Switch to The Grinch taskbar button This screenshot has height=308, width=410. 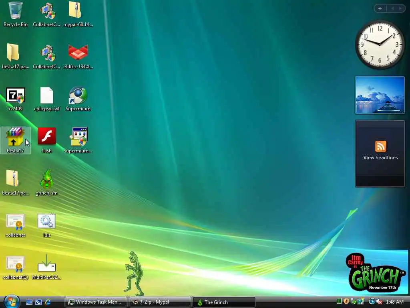click(x=224, y=302)
